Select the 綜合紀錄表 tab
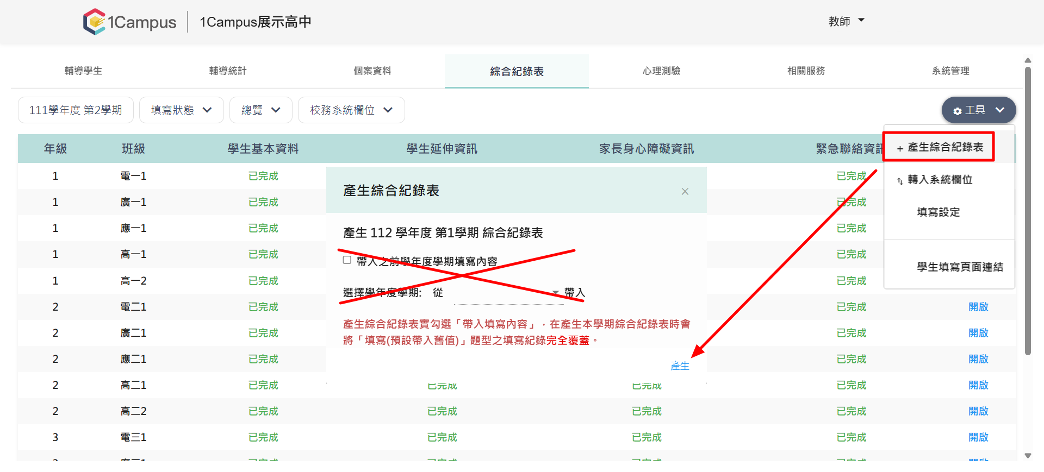This screenshot has height=472, width=1044. click(x=517, y=71)
